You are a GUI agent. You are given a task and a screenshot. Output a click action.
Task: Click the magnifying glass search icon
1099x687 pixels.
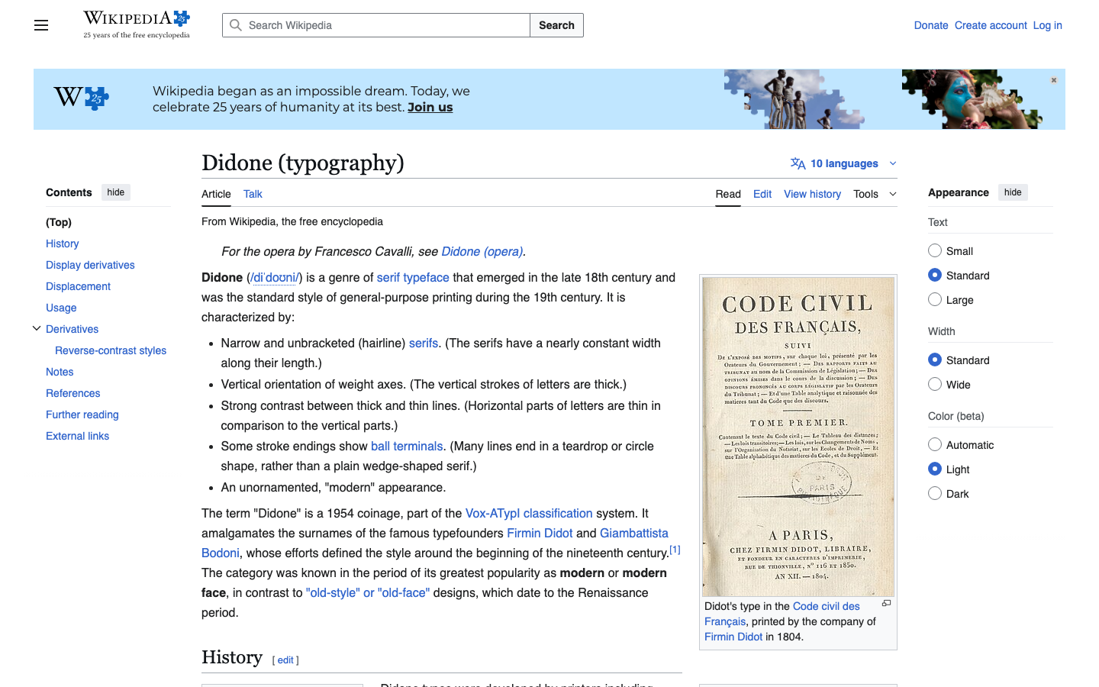click(x=236, y=25)
